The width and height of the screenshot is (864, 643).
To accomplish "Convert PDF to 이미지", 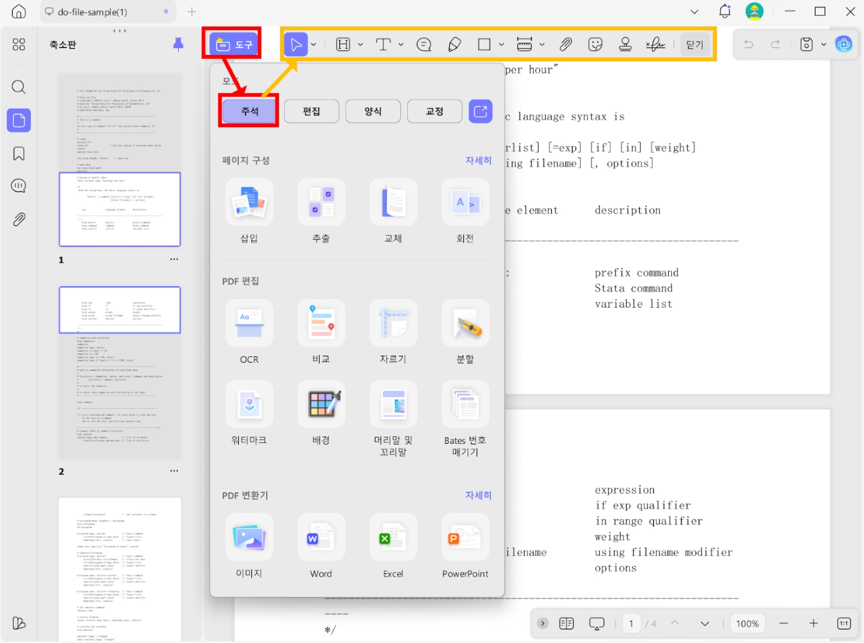I will 249,547.
